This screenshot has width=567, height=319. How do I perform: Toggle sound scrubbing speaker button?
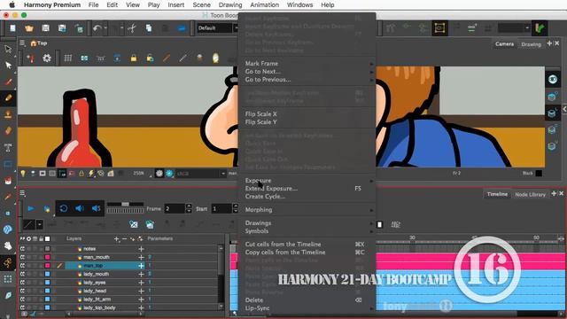pos(96,208)
